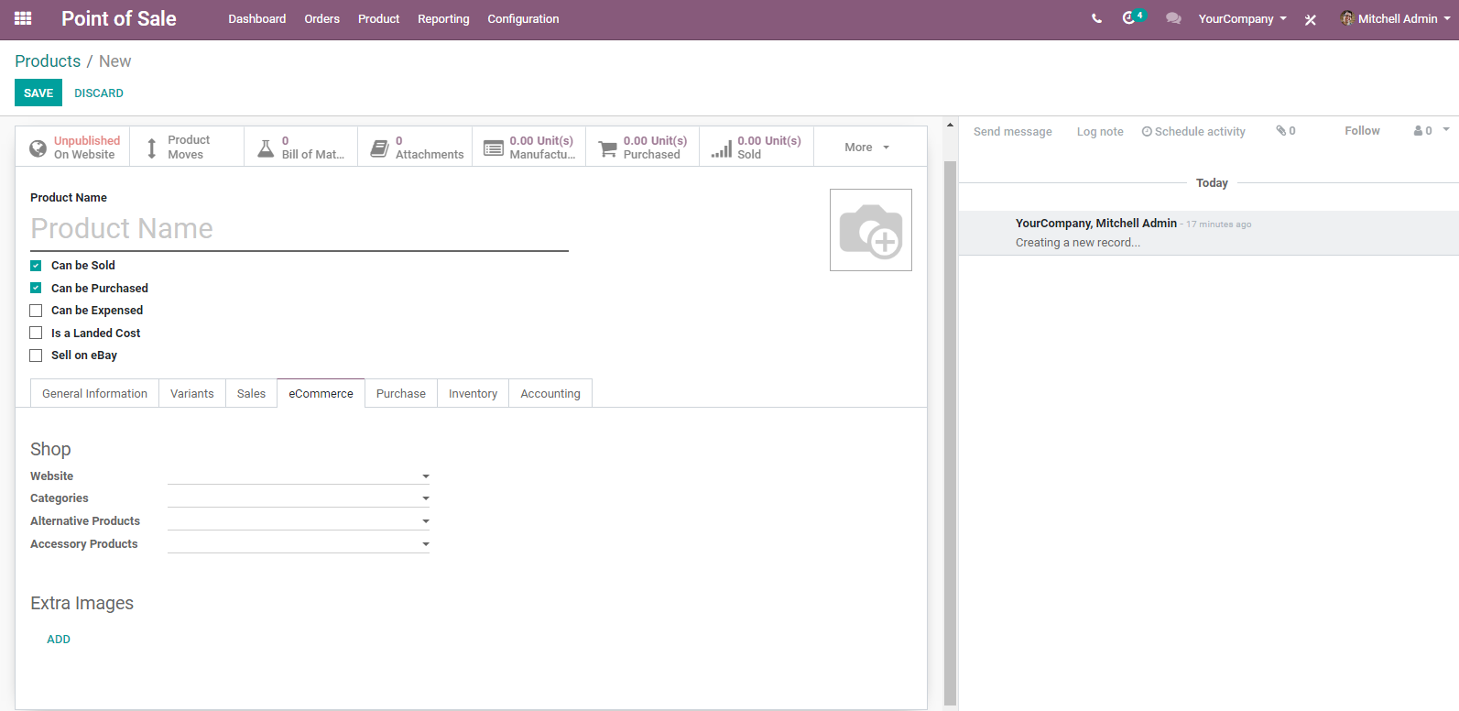The image size is (1459, 711).
Task: Open the Reporting menu
Action: pyautogui.click(x=443, y=18)
